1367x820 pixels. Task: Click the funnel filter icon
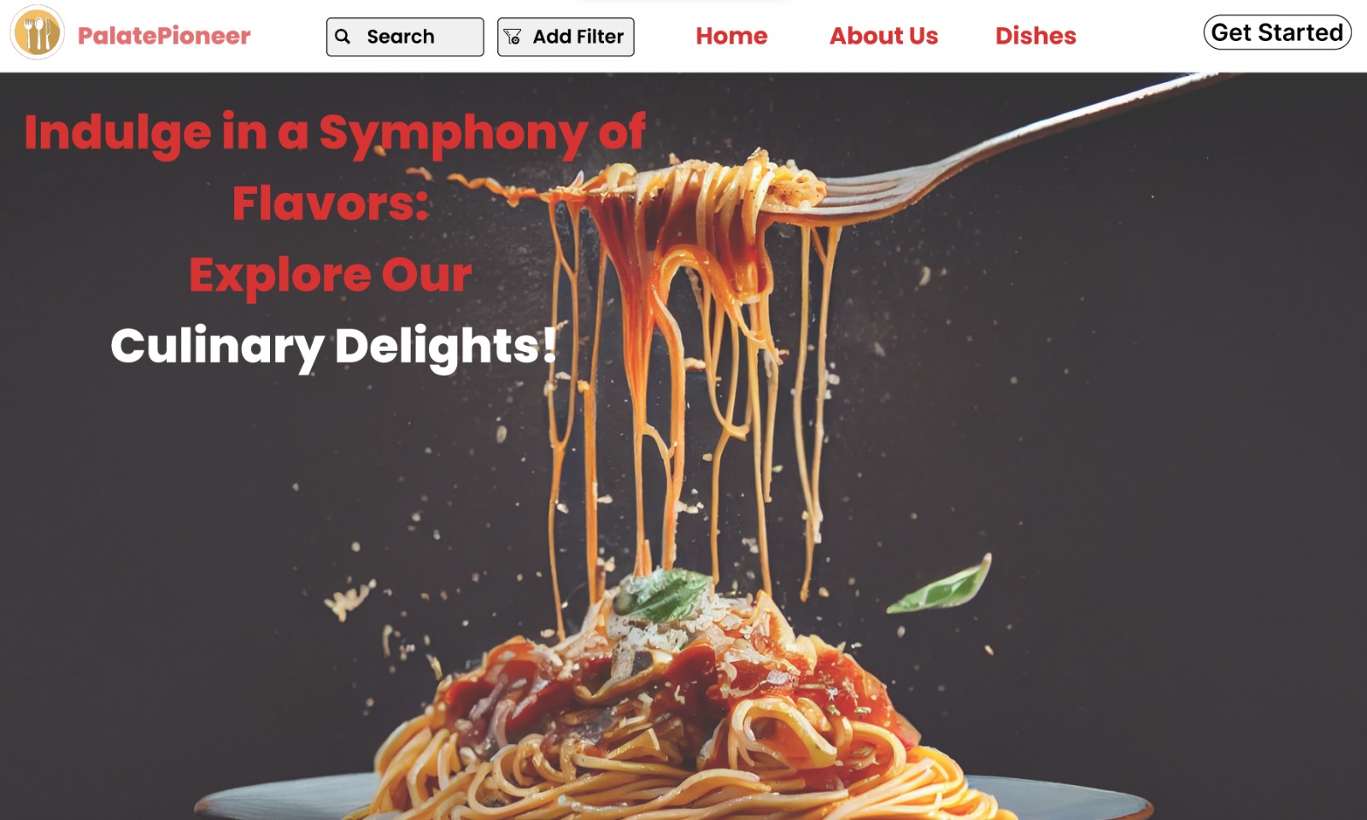click(x=513, y=37)
